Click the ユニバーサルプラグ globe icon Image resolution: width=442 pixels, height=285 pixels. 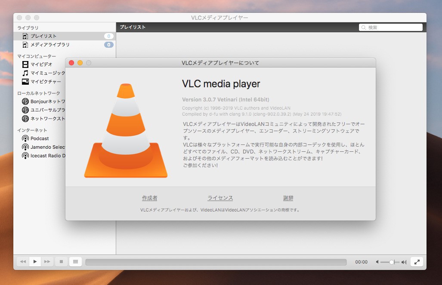(25, 110)
